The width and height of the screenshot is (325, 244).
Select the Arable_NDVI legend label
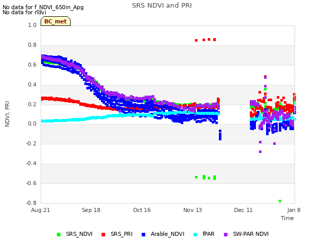[x=168, y=234]
